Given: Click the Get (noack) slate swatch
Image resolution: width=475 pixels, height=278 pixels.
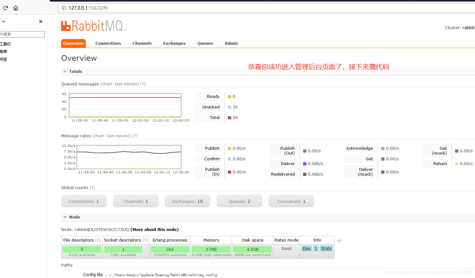Looking at the screenshot, I should [x=457, y=151].
